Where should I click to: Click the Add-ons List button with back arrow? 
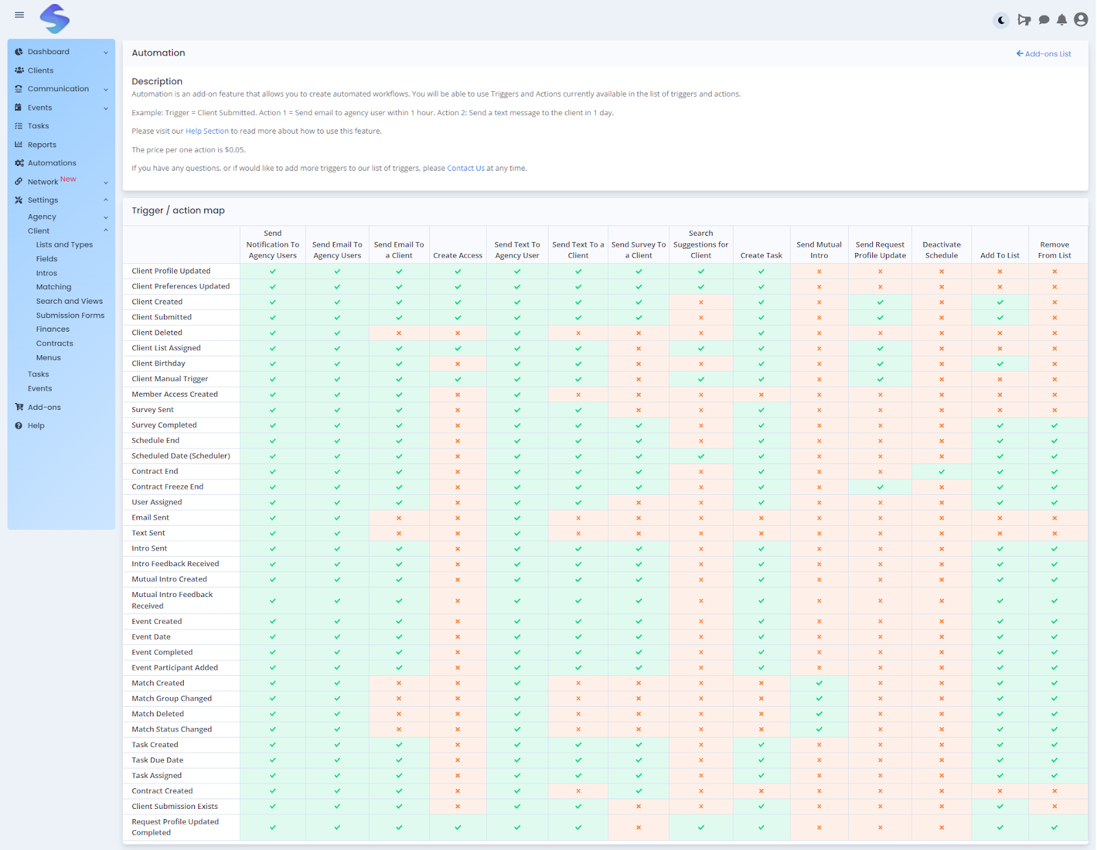(x=1043, y=53)
